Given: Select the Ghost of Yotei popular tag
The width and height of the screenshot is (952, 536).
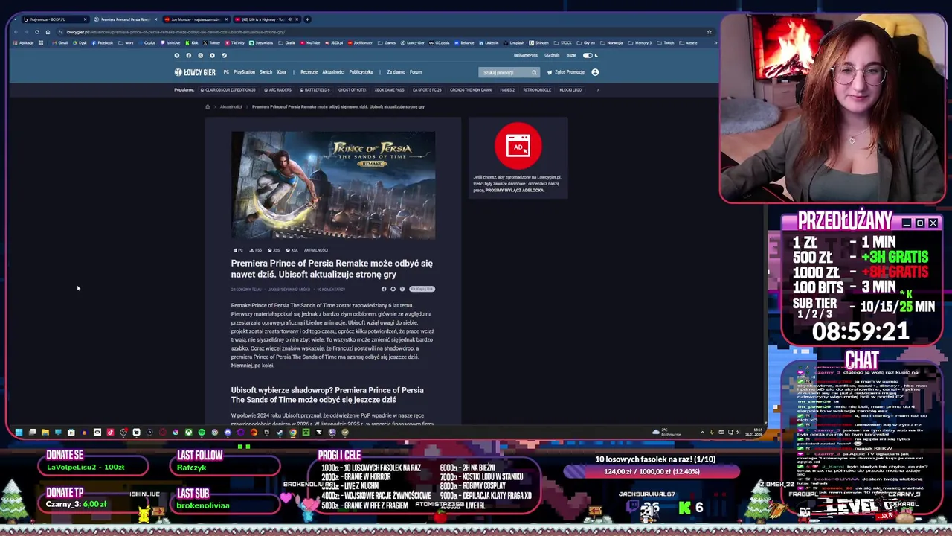Looking at the screenshot, I should (352, 90).
